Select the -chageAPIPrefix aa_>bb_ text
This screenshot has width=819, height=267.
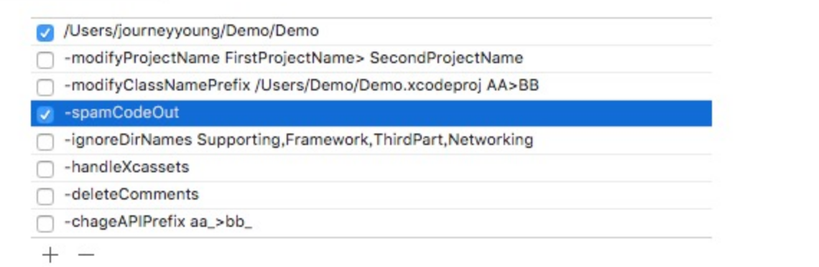[158, 222]
